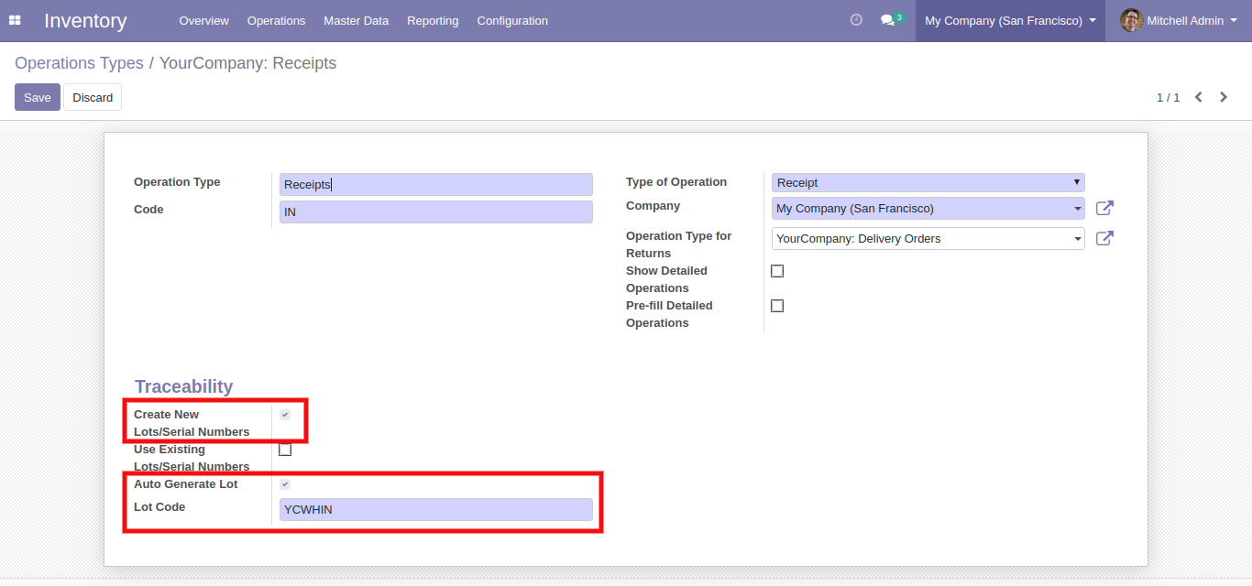
Task: Expand Type of Operation dropdown
Action: 928,183
